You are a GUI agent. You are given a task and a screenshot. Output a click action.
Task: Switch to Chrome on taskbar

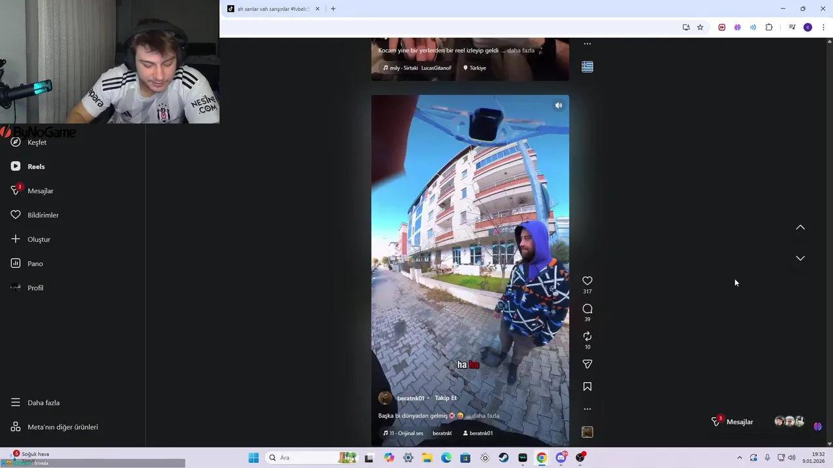click(541, 458)
